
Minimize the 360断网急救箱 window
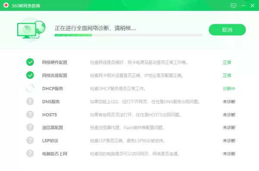click(243, 6)
